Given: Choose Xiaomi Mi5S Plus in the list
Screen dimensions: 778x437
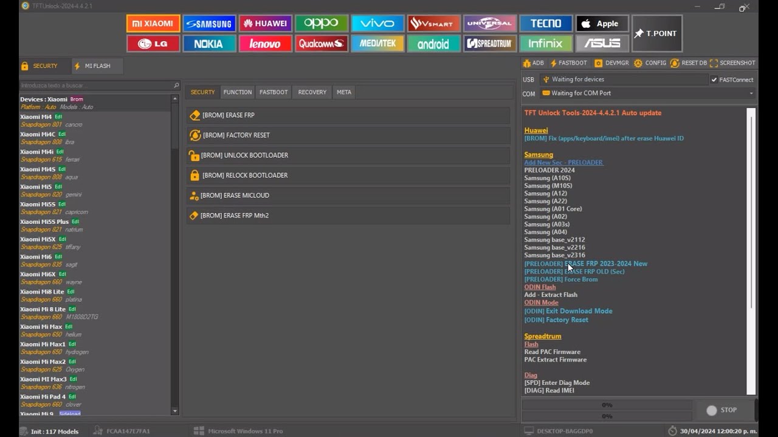Looking at the screenshot, I should pyautogui.click(x=95, y=225).
